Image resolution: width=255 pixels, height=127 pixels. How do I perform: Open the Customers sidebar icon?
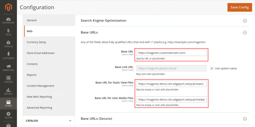pos(8,56)
